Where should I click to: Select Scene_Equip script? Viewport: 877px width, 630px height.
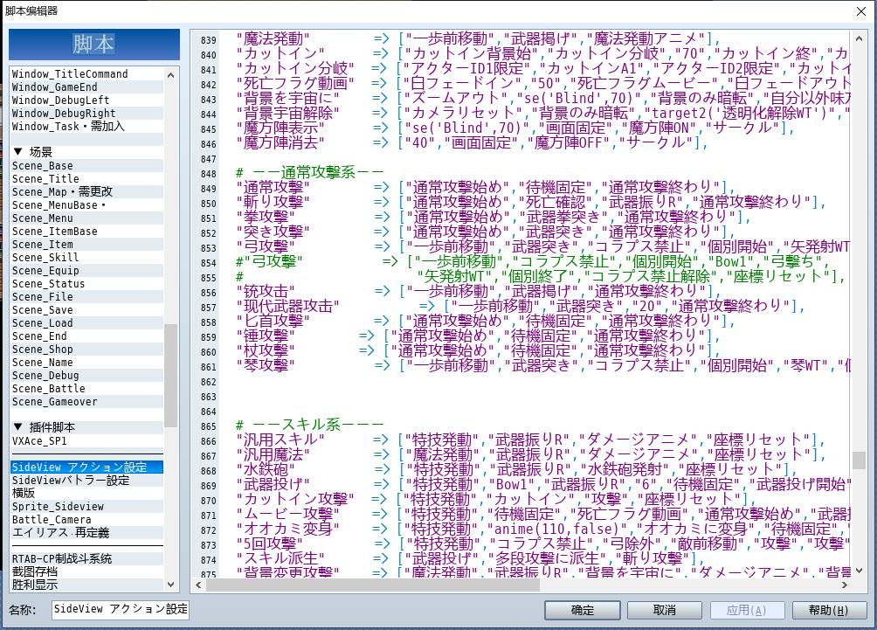[86, 270]
